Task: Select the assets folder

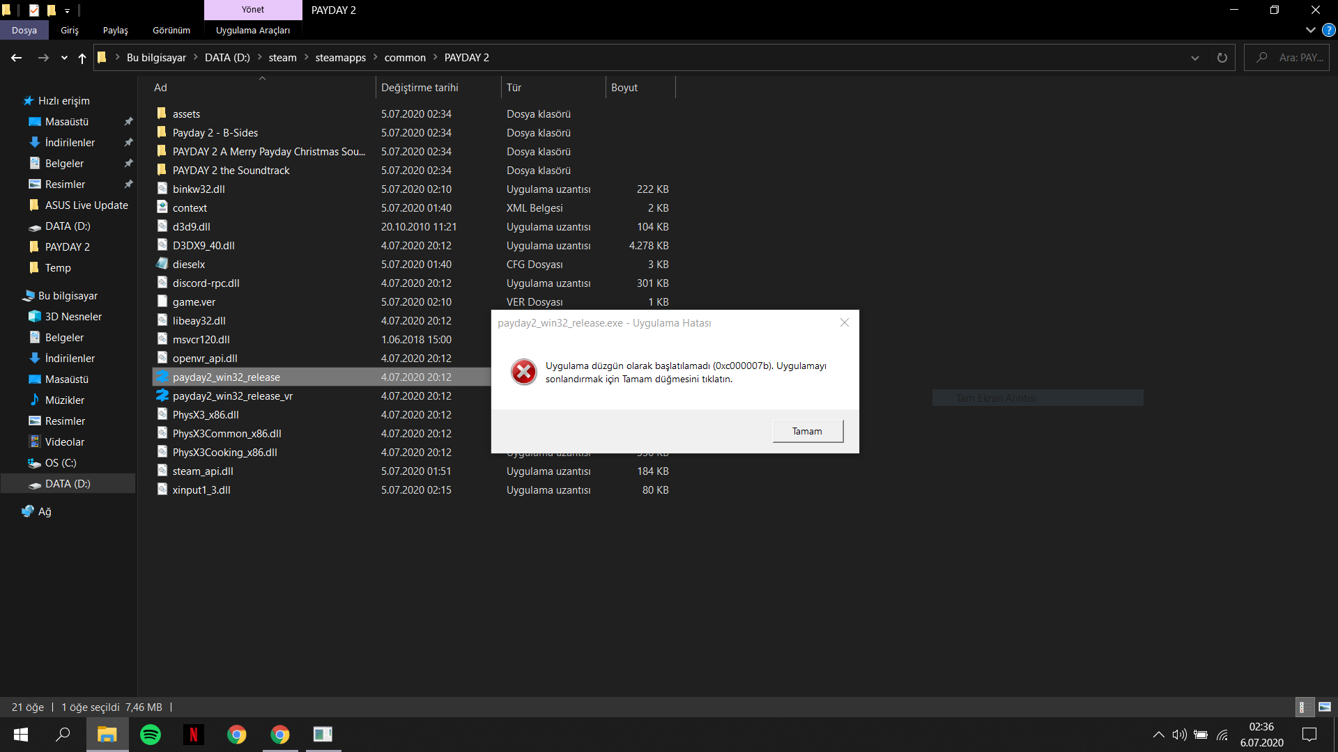Action: (x=186, y=114)
